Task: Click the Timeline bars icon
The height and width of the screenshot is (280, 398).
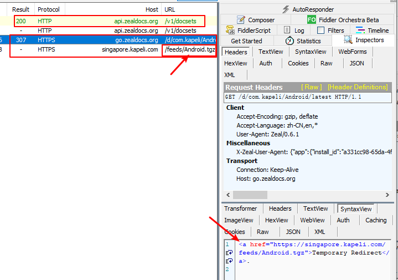Action: click(360, 30)
